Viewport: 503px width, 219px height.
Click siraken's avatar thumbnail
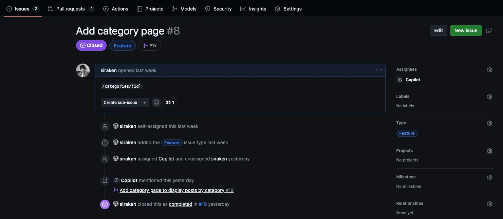coord(82,70)
